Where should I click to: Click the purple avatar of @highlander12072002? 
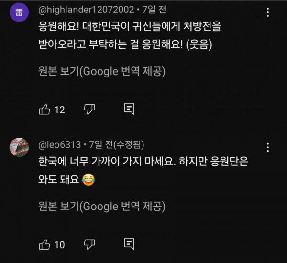(x=18, y=13)
